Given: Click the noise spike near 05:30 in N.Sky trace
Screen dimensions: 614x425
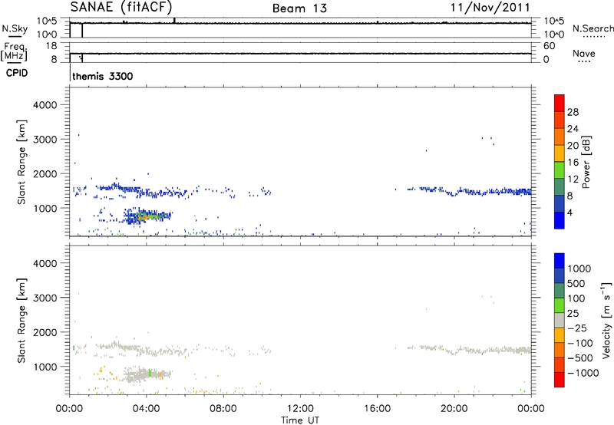Looking at the screenshot, I should (174, 21).
